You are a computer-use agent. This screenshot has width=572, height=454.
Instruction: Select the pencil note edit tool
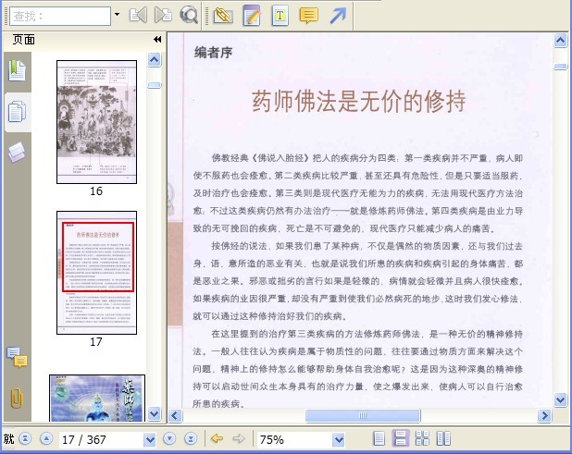click(x=252, y=16)
